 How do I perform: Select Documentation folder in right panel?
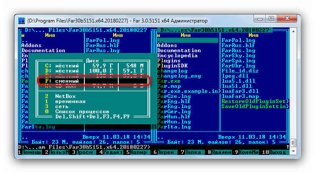[179, 50]
